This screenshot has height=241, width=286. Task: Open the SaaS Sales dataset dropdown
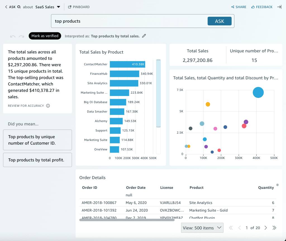pyautogui.click(x=48, y=7)
